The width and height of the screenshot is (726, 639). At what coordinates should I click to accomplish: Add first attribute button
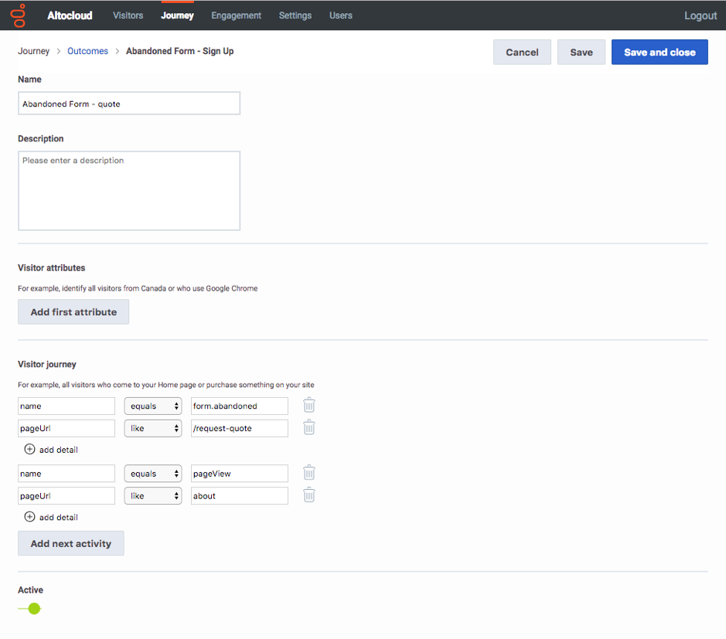tap(73, 312)
